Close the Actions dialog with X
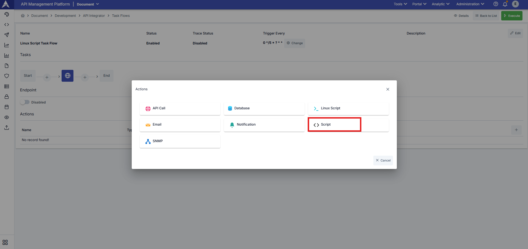The height and width of the screenshot is (249, 528). click(x=388, y=89)
